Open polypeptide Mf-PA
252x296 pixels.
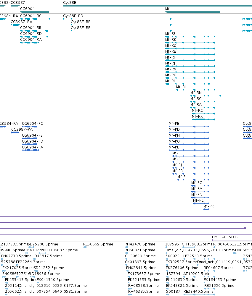pos(197,189)
